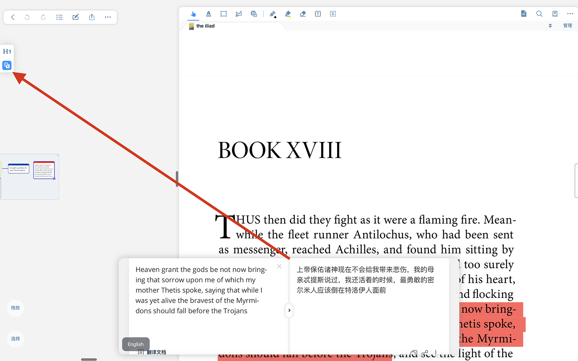Toggle the H1 heading style

7,52
